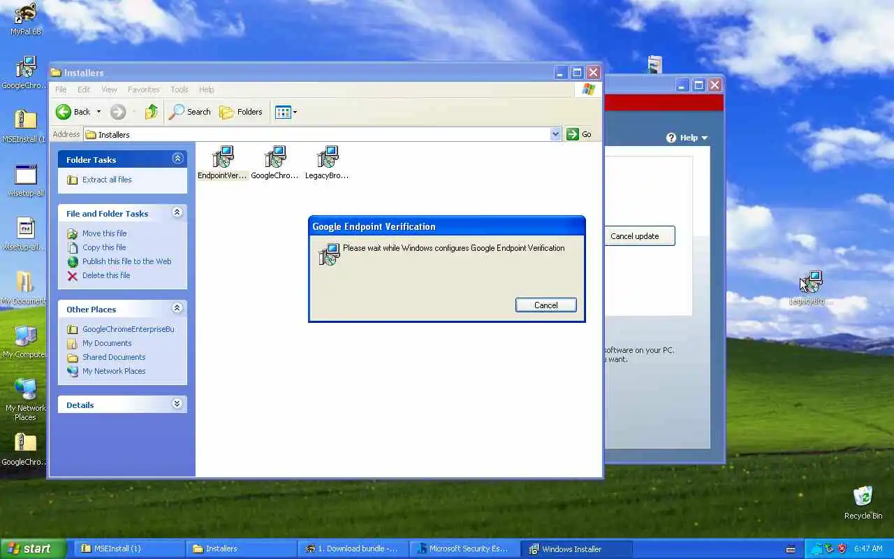Image resolution: width=894 pixels, height=559 pixels.
Task: Click the 6:47 AM clock
Action: click(x=868, y=549)
